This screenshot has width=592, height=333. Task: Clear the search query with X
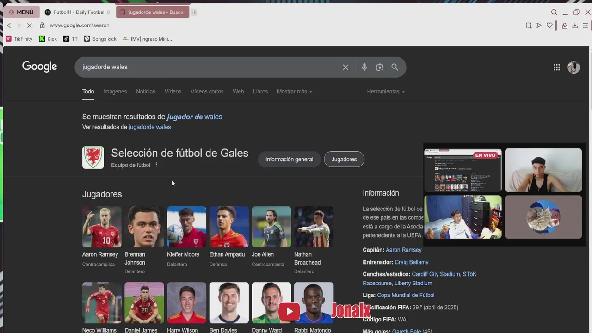pyautogui.click(x=345, y=67)
